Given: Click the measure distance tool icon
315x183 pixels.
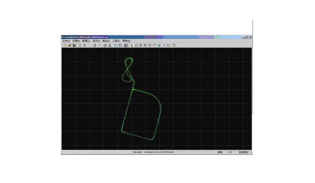Looking at the screenshot, I should point(164,45).
